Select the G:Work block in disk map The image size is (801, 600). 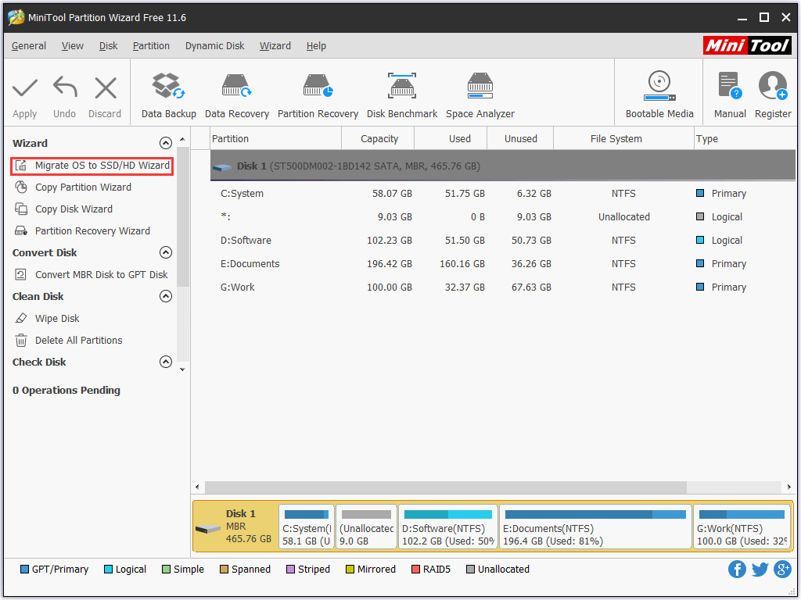tap(742, 527)
